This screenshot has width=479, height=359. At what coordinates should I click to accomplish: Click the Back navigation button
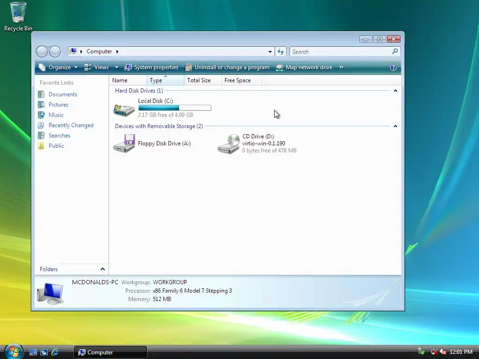click(x=42, y=51)
